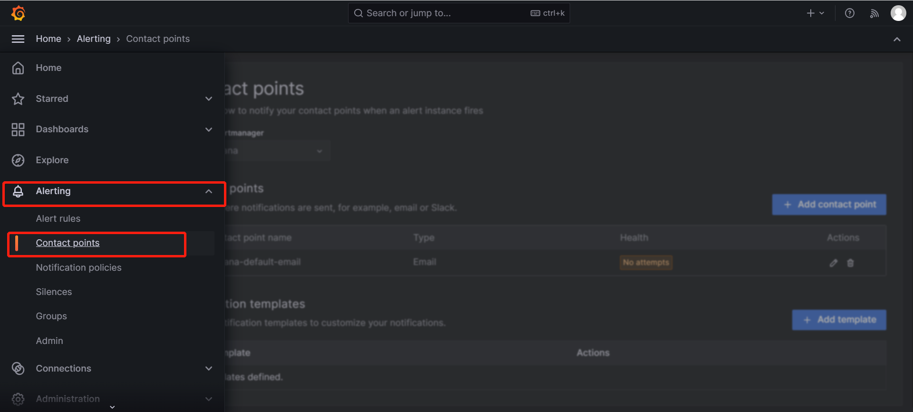The width and height of the screenshot is (913, 412).
Task: Collapse the top bar chevron
Action: click(x=897, y=39)
